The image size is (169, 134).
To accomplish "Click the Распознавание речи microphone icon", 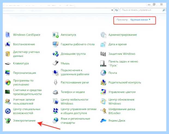I will pyautogui.click(x=56, y=82).
